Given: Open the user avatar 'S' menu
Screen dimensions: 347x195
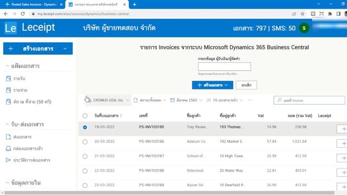Looking at the screenshot, I should pos(304,28).
